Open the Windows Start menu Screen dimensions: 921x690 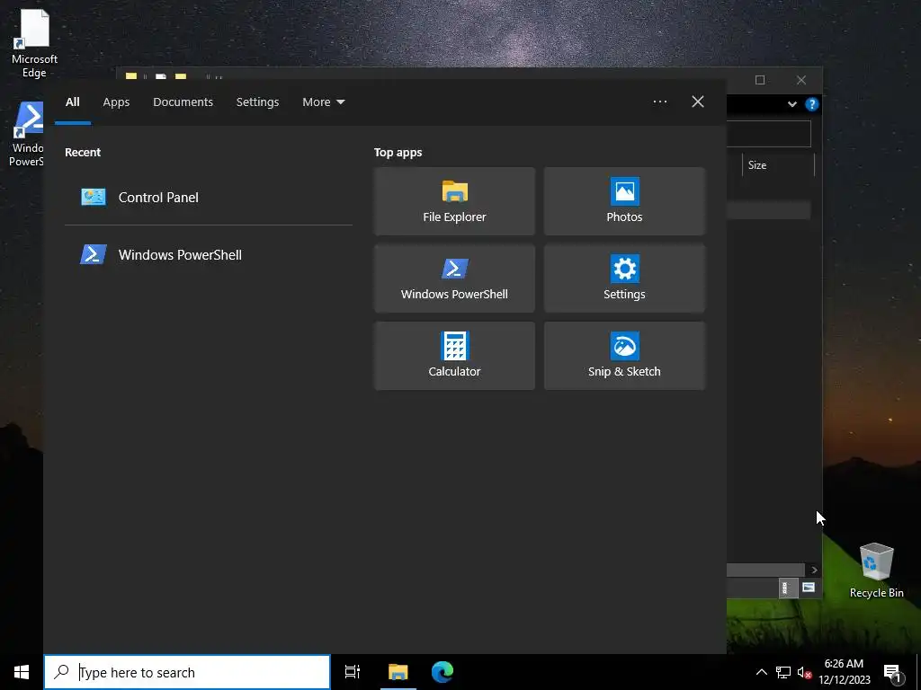pyautogui.click(x=22, y=672)
